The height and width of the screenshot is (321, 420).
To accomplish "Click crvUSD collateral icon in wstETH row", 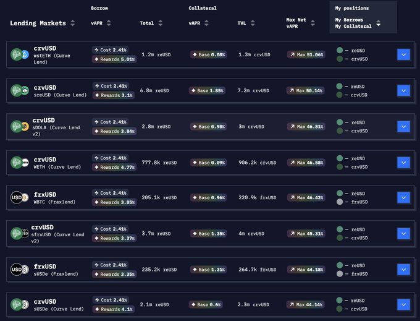I will coord(340,59).
